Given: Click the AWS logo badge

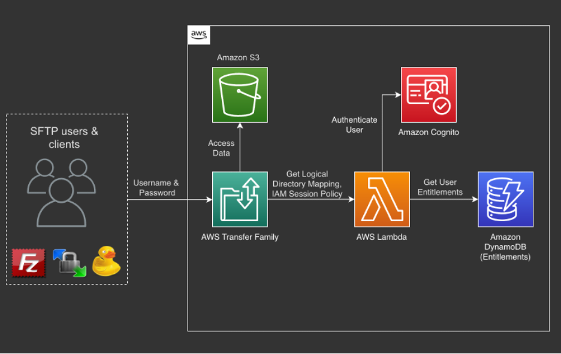Looking at the screenshot, I should [199, 34].
